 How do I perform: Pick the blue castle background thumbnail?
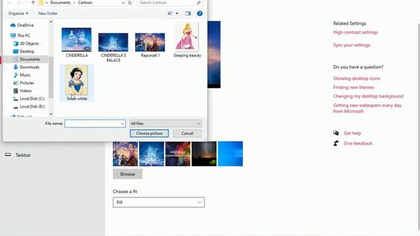152,154
